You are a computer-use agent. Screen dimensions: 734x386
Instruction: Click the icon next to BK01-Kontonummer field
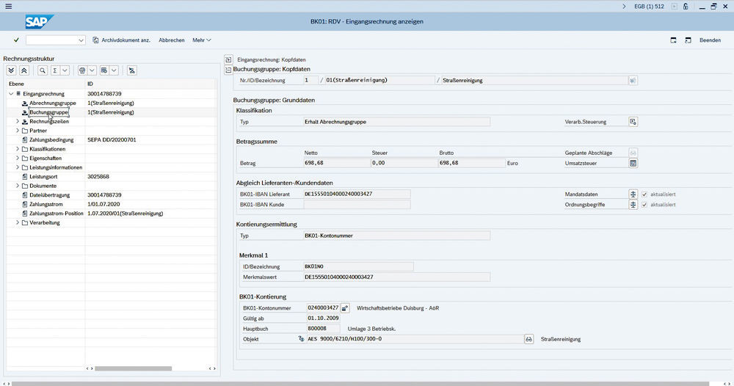(346, 308)
